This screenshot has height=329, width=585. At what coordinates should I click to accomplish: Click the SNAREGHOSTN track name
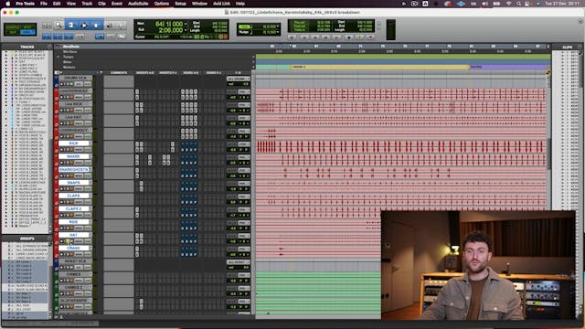[x=73, y=170]
